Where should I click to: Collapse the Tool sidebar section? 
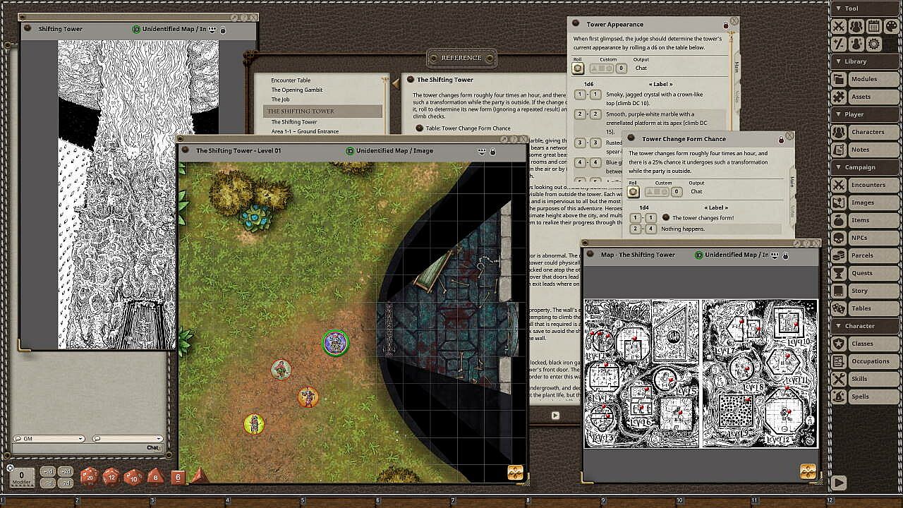[866, 8]
